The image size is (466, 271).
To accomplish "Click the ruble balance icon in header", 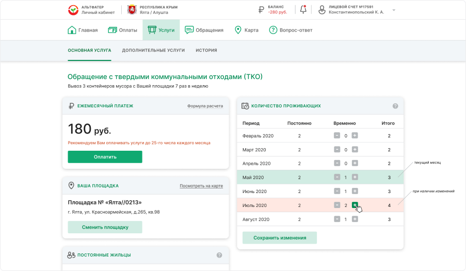I will pos(261,10).
